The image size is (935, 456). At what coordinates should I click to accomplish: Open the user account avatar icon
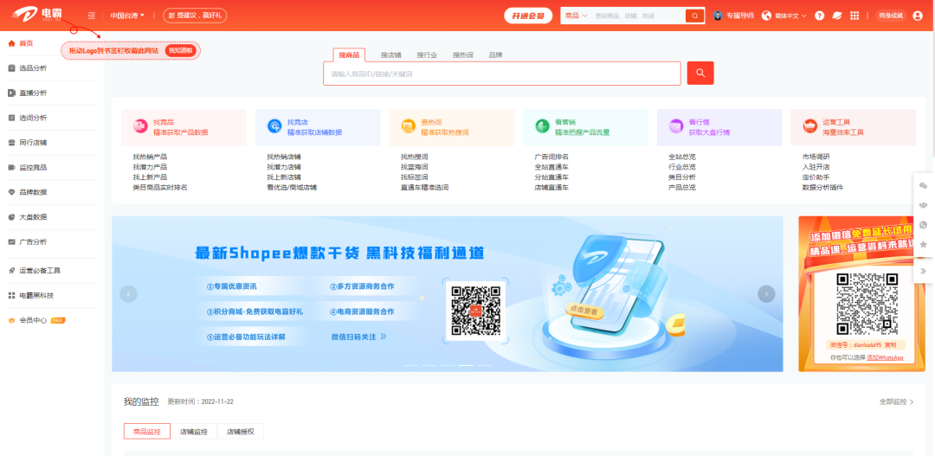point(918,16)
